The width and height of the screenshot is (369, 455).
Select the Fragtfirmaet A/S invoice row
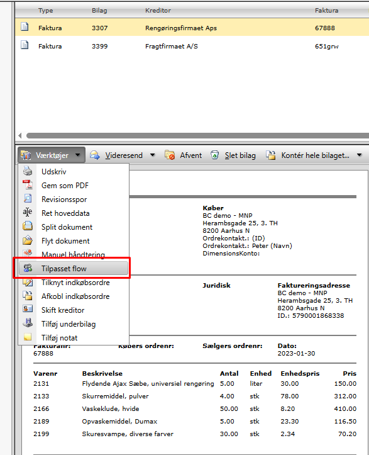tap(192, 46)
